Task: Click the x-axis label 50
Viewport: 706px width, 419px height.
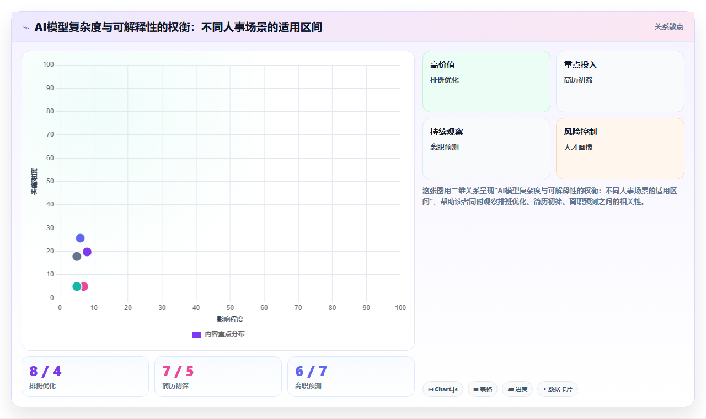Action: pos(230,308)
